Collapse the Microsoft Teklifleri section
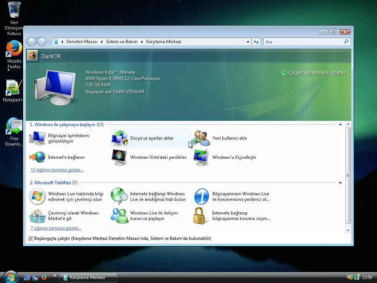The height and width of the screenshot is (283, 377). click(340, 183)
